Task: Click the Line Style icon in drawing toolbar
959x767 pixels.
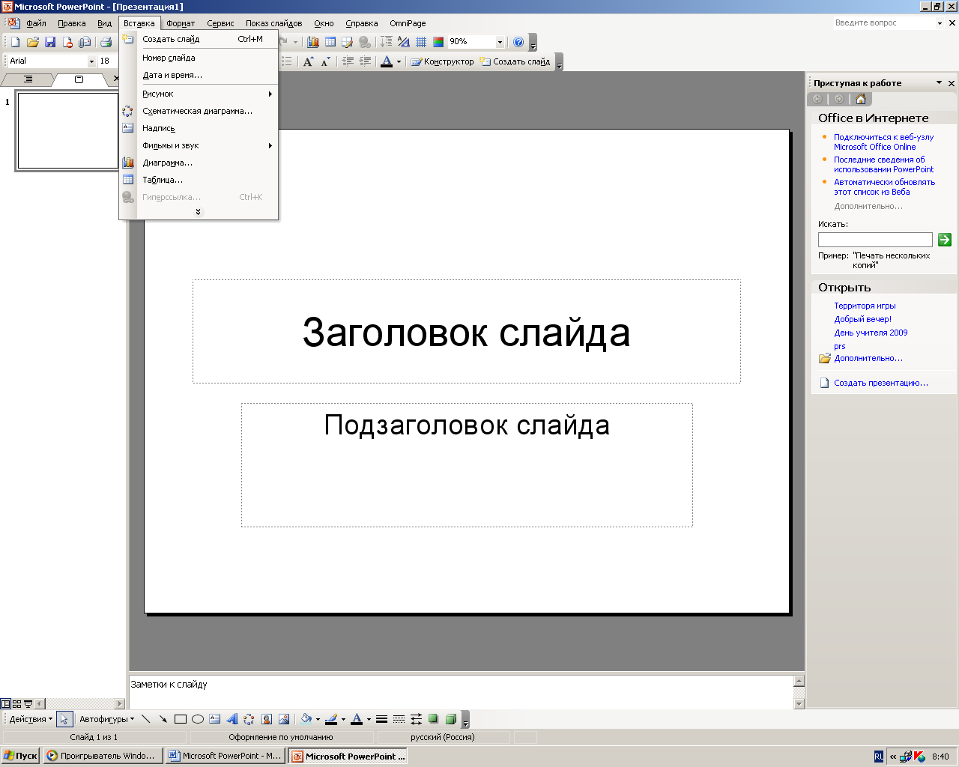Action: 381,719
